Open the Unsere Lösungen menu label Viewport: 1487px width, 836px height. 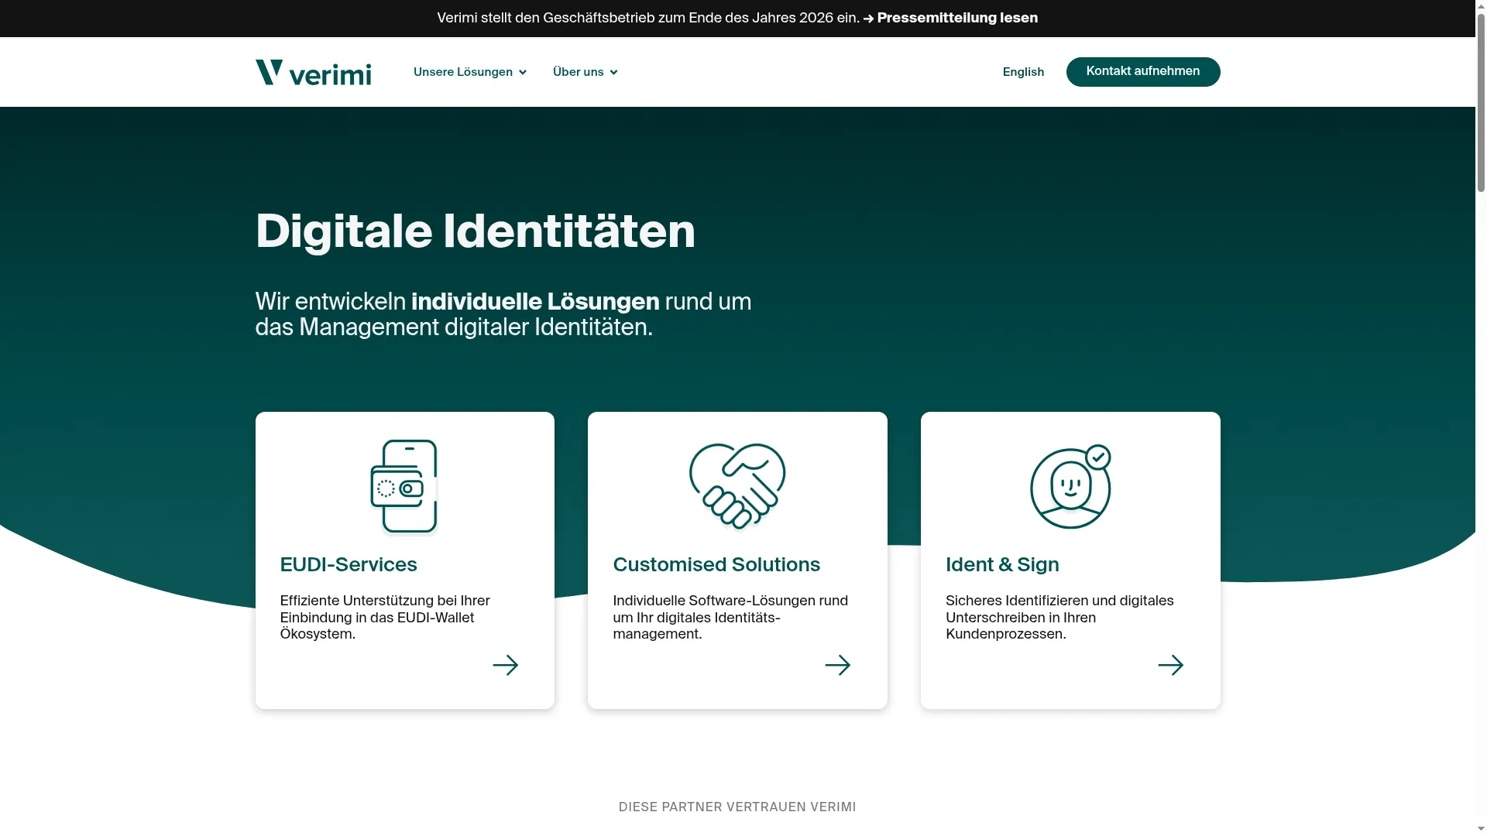pos(463,72)
